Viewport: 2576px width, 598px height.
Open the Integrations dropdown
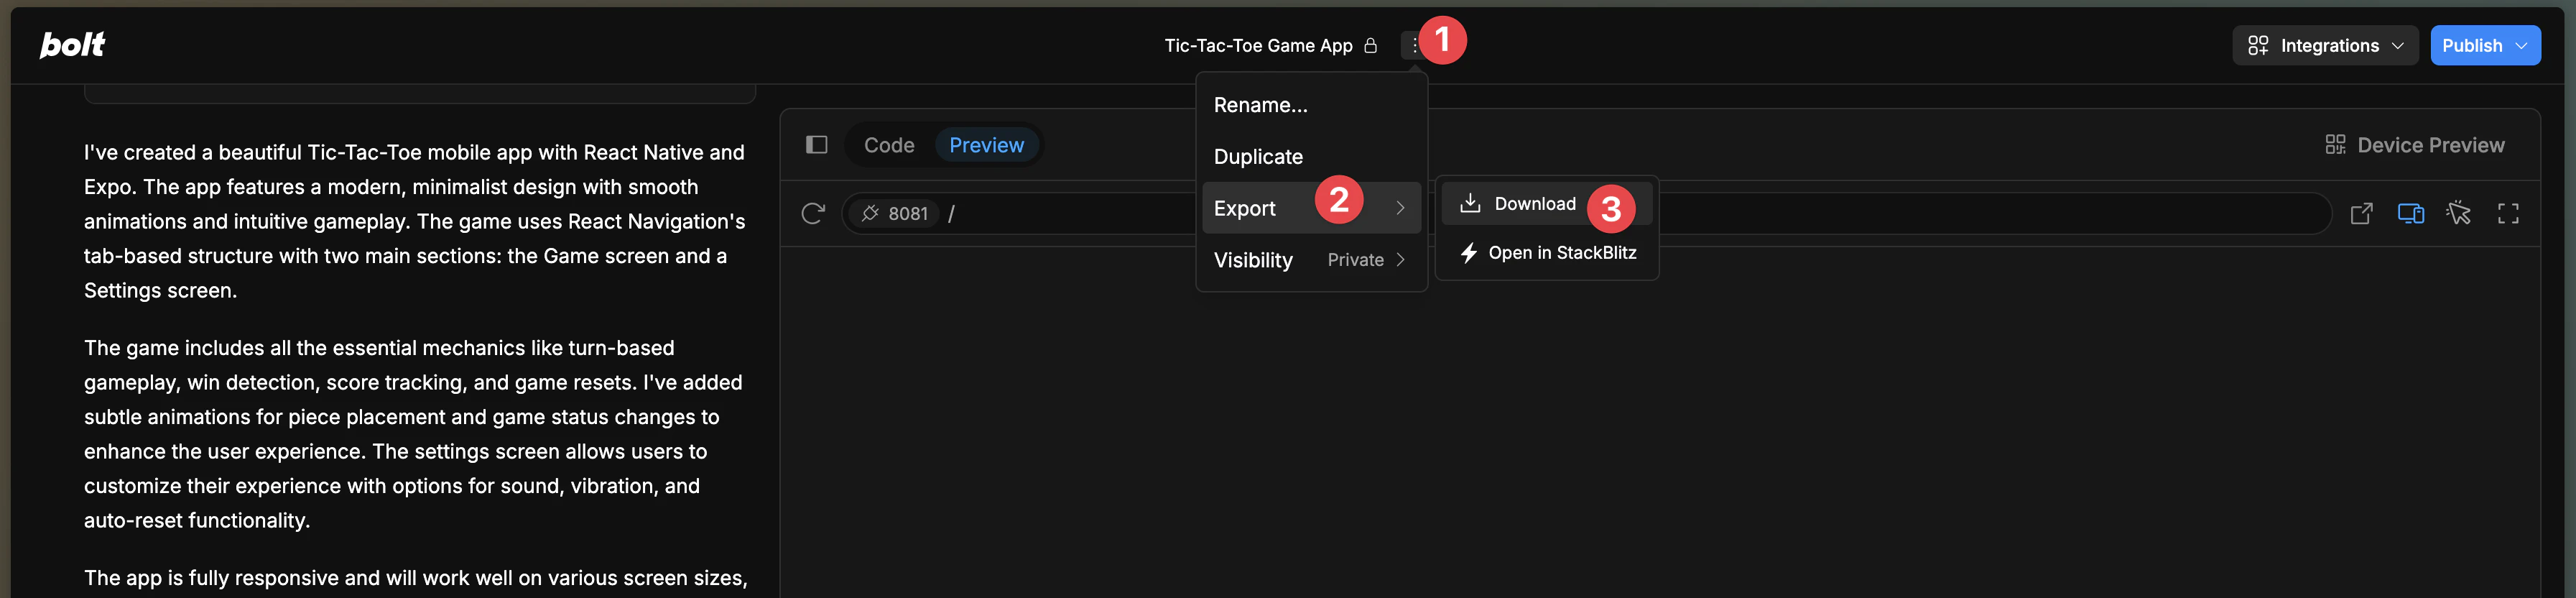tap(2324, 46)
